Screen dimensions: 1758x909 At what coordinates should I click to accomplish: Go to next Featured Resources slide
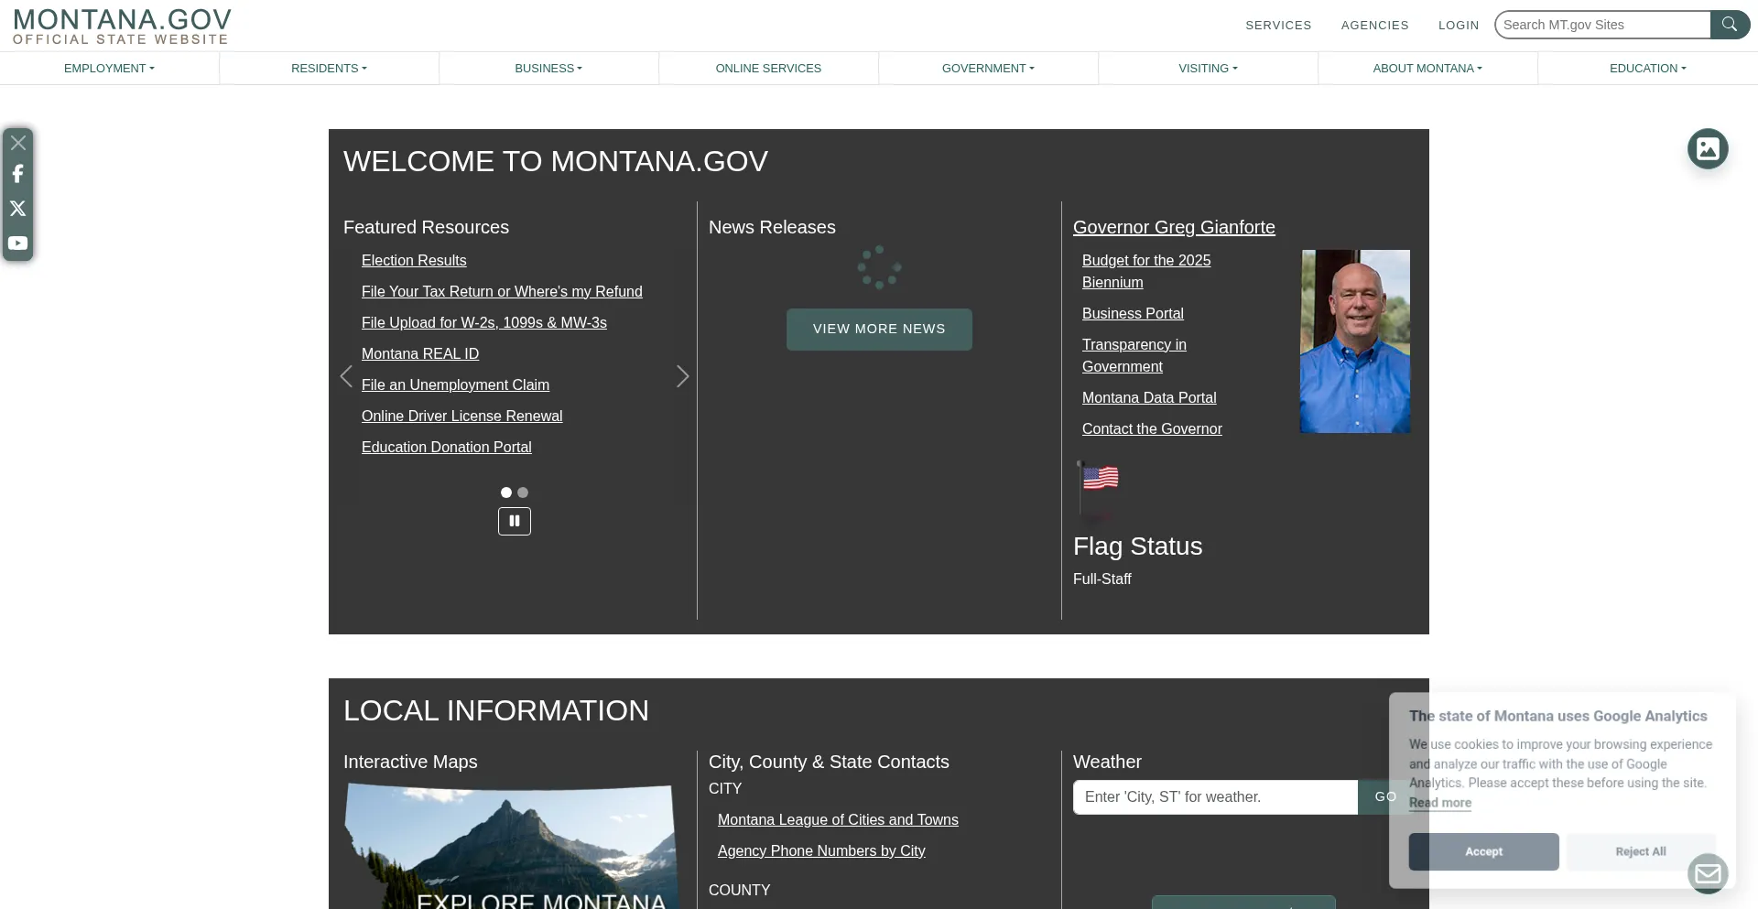point(682,376)
